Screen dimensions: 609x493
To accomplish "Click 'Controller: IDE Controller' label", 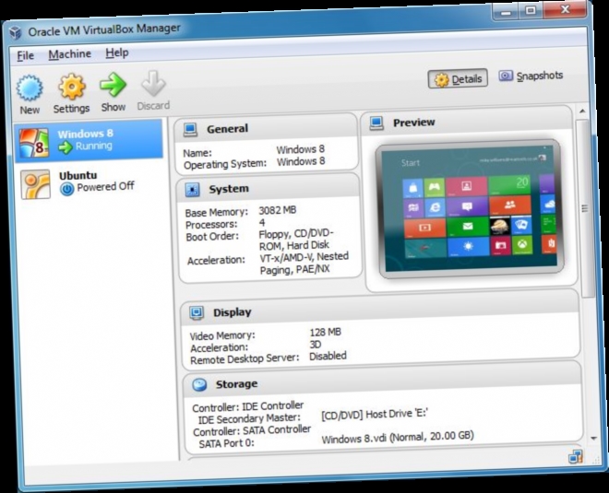I will pos(248,407).
